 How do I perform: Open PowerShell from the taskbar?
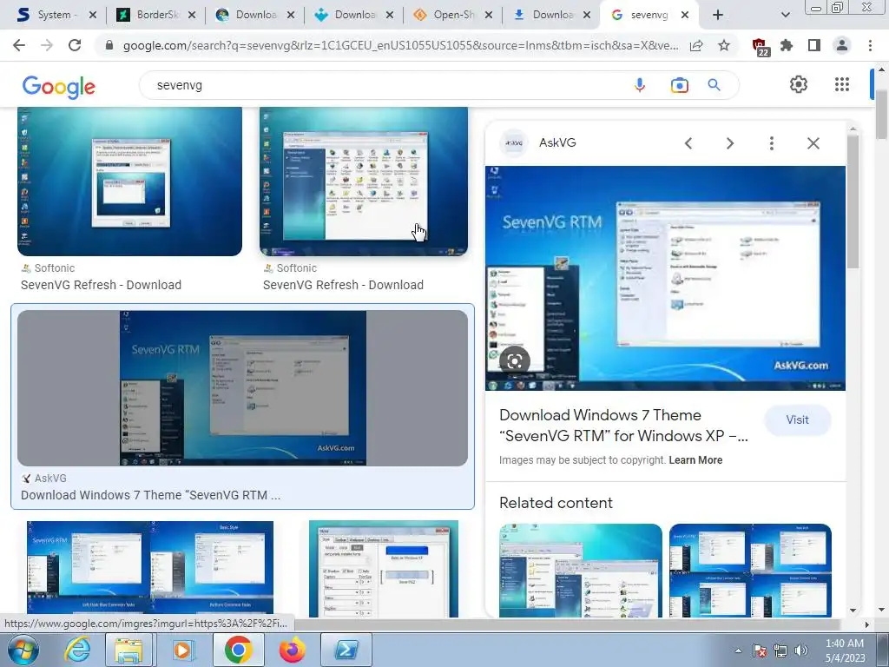point(346,650)
